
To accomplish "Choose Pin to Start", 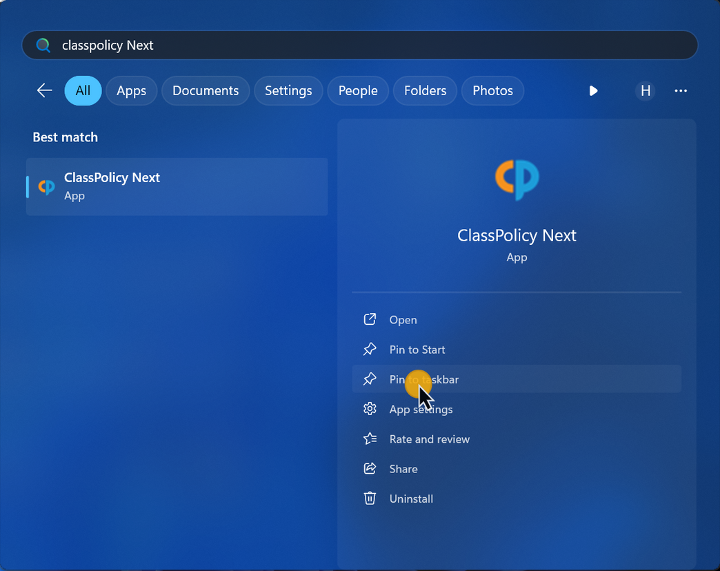I will click(417, 350).
